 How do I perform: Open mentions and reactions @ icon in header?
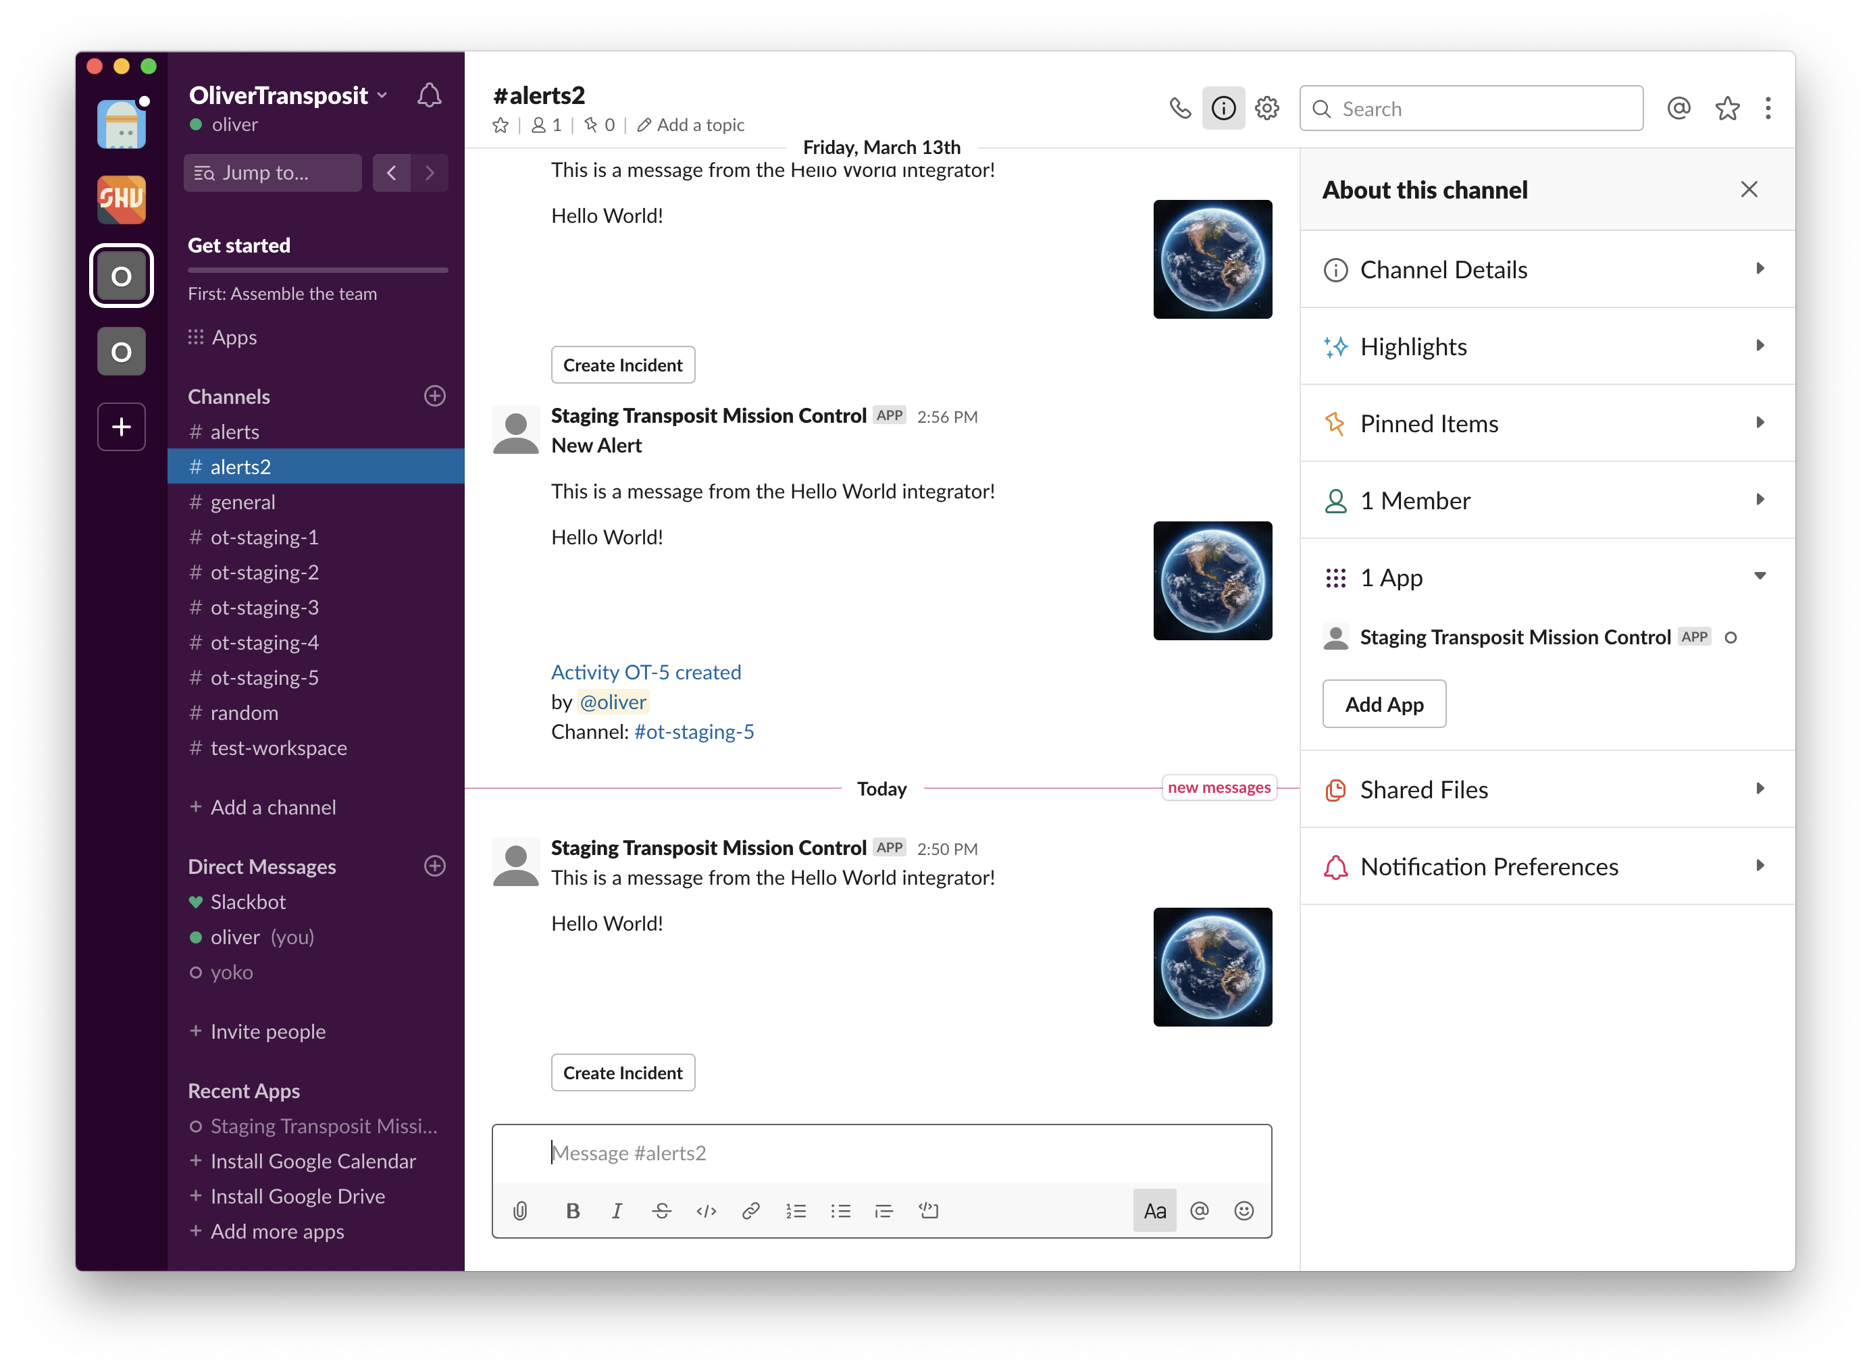(1678, 108)
